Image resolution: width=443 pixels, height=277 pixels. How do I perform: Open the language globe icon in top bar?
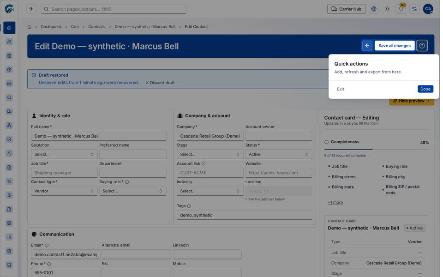tap(373, 9)
